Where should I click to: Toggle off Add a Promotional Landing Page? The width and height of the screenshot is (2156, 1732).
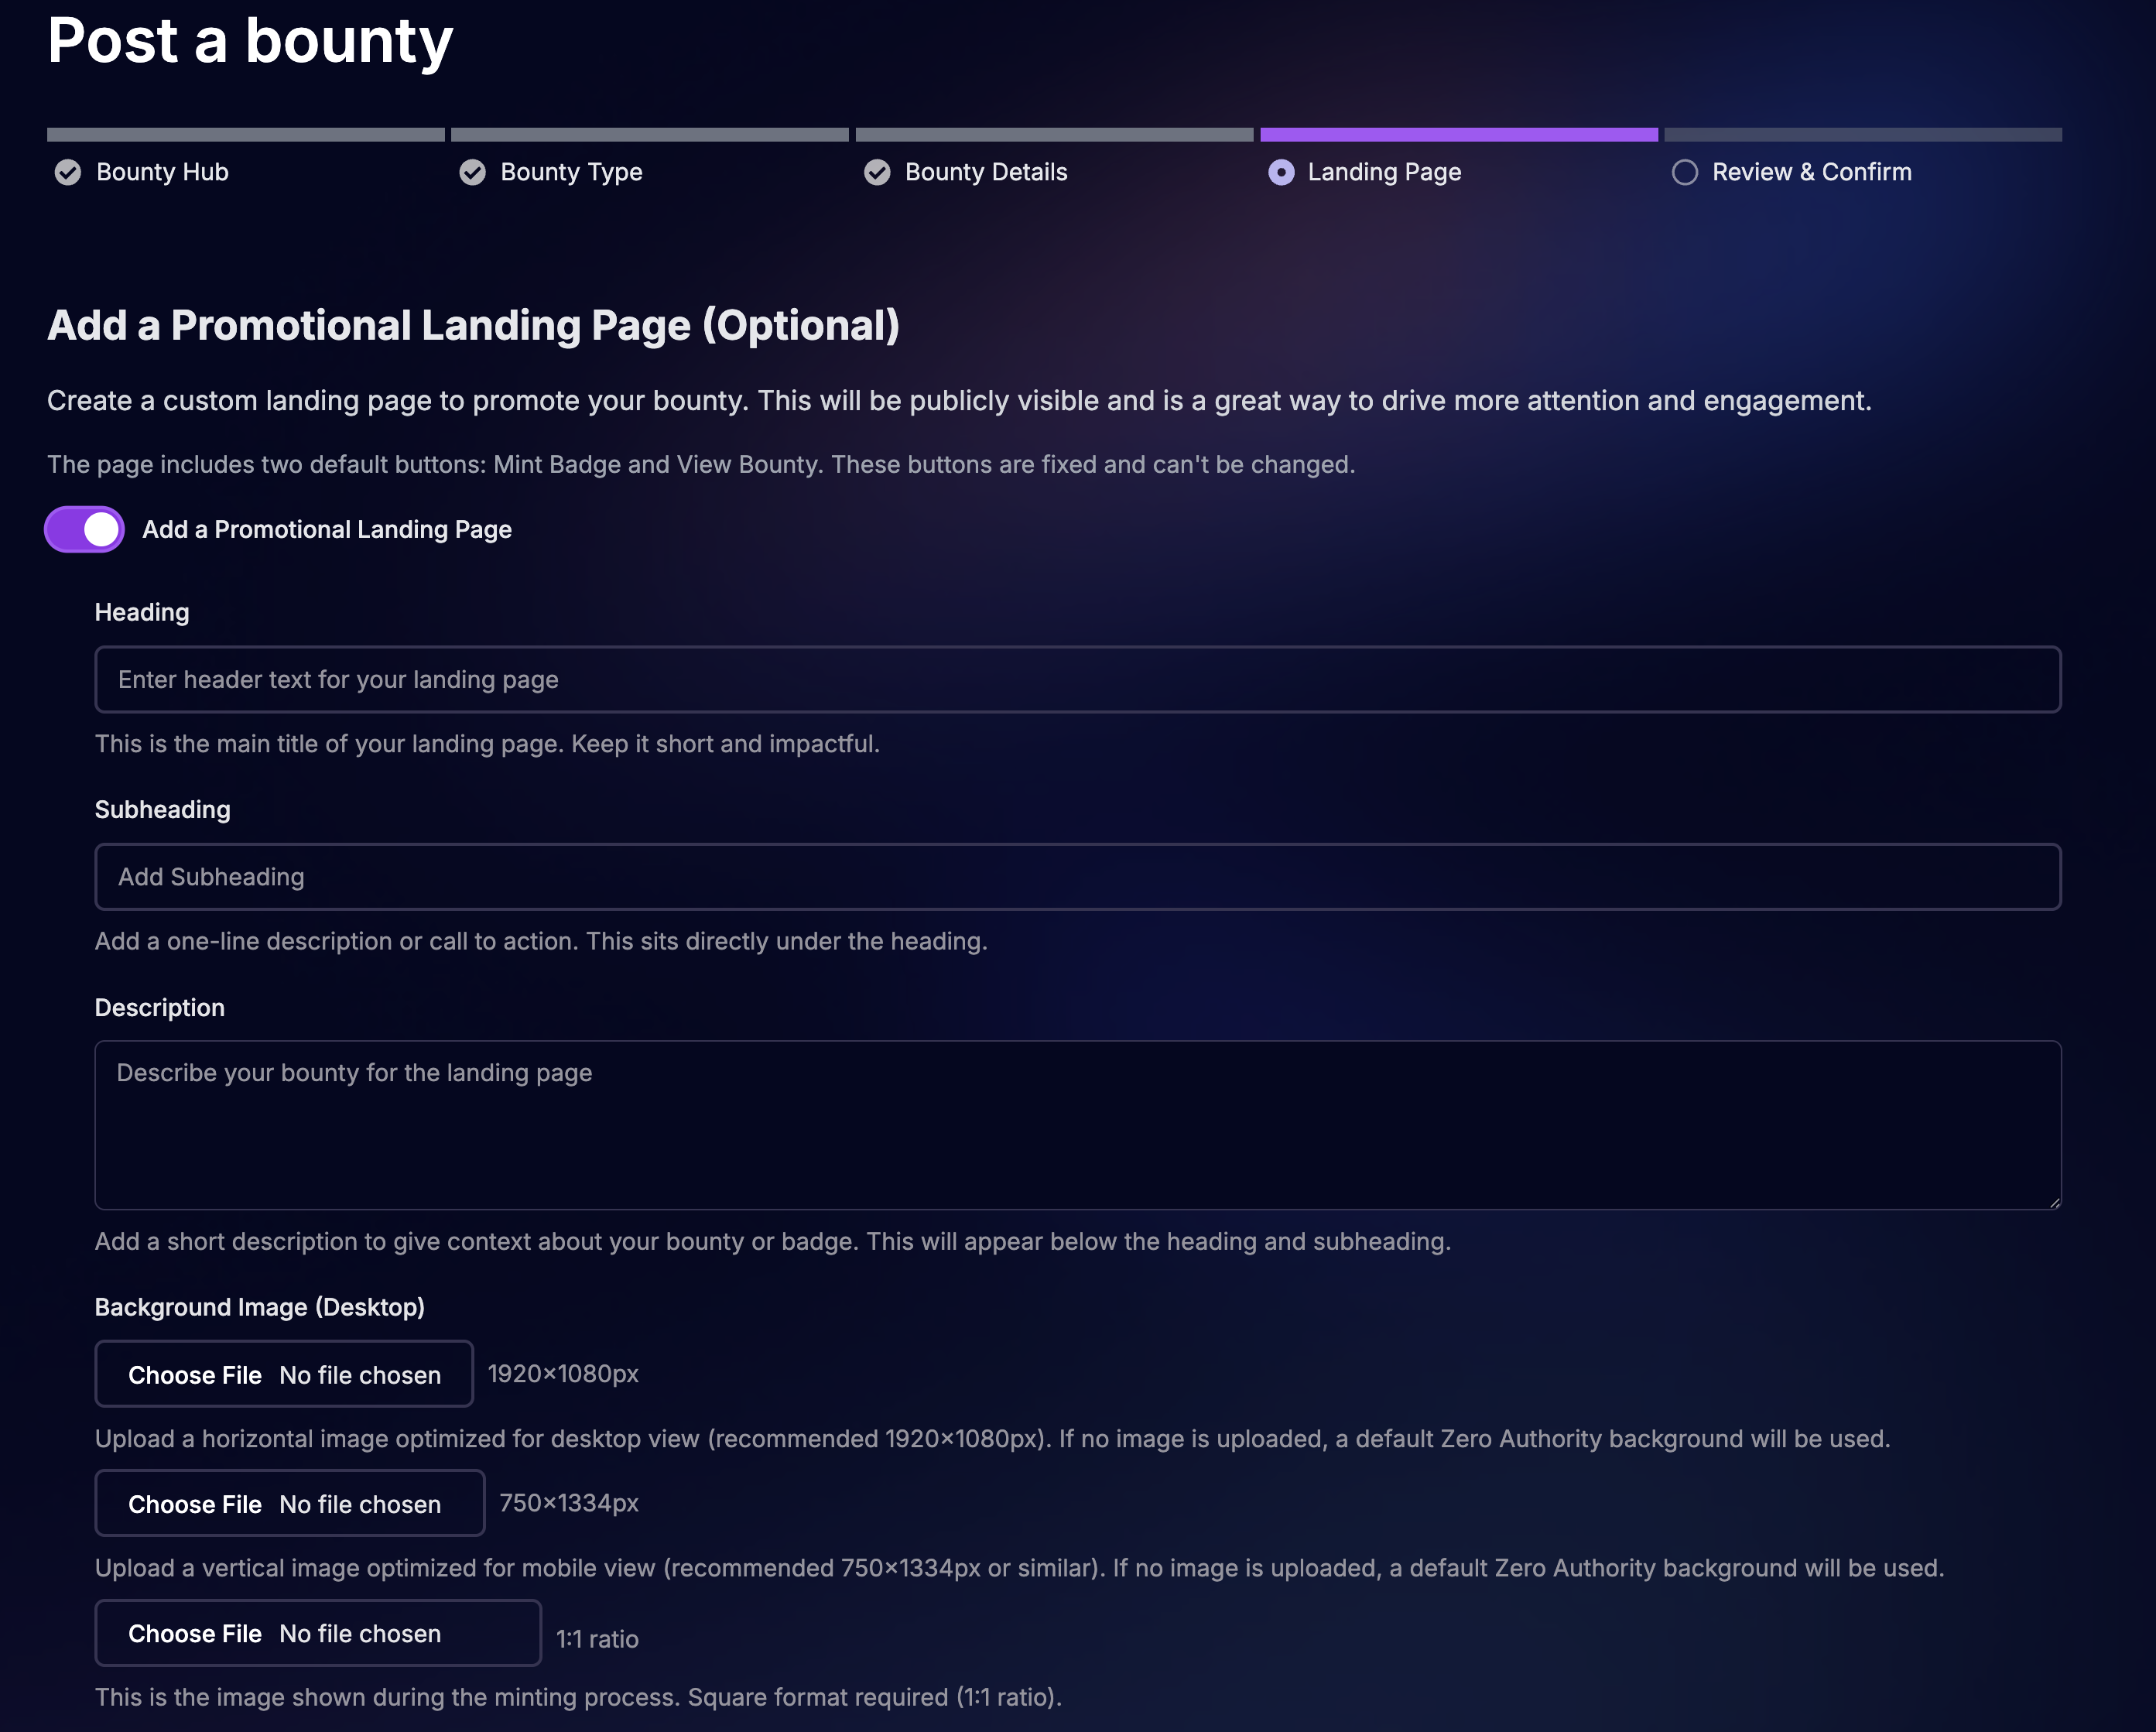coord(85,529)
